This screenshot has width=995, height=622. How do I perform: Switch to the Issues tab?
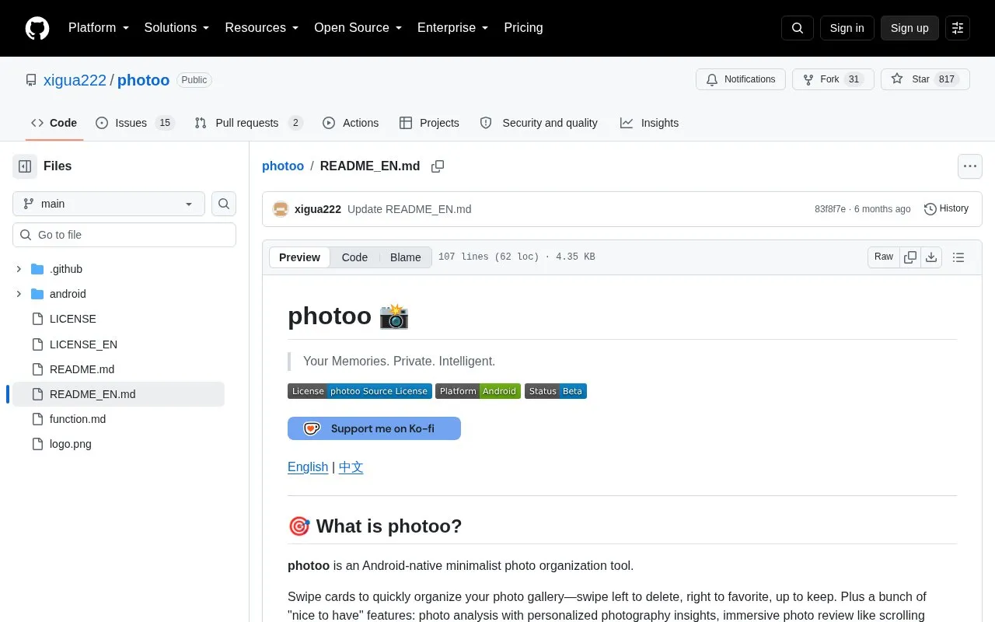click(x=135, y=123)
